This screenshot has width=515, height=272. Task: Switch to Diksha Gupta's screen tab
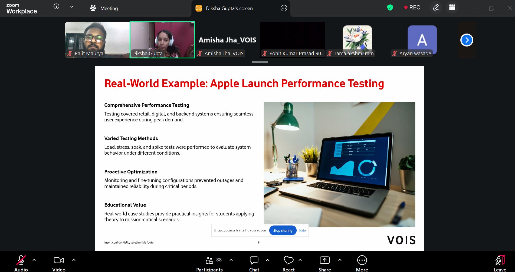click(x=229, y=8)
